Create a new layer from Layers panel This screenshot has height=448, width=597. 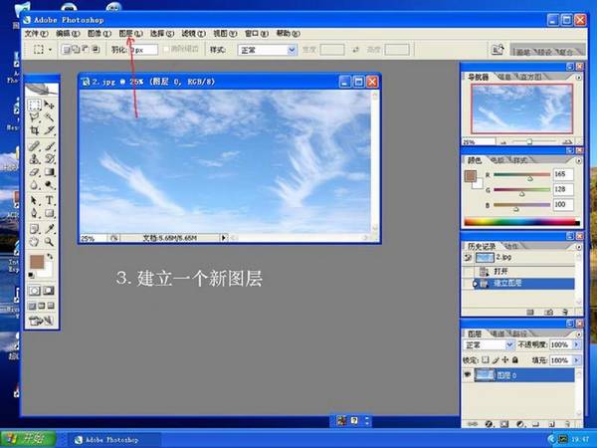click(x=551, y=424)
